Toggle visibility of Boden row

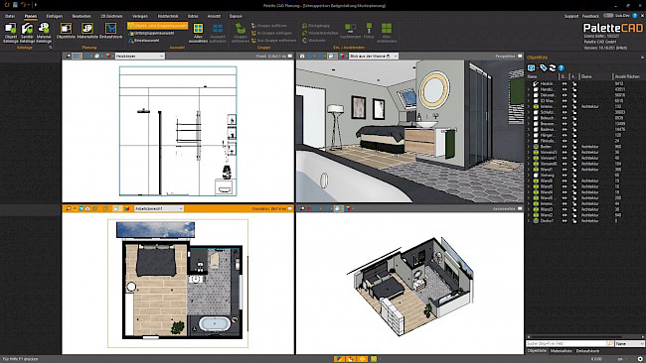click(x=565, y=147)
